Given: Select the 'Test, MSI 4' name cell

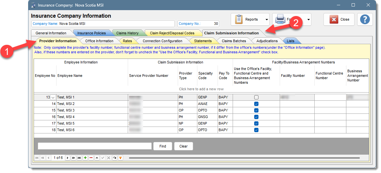Looking at the screenshot, I should tap(92, 117).
